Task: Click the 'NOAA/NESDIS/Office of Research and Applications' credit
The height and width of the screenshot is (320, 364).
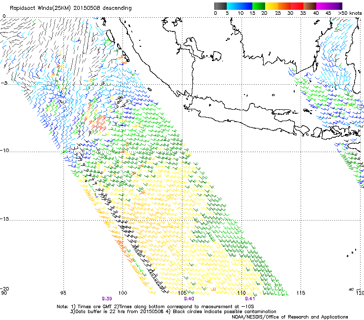Action: (290, 317)
